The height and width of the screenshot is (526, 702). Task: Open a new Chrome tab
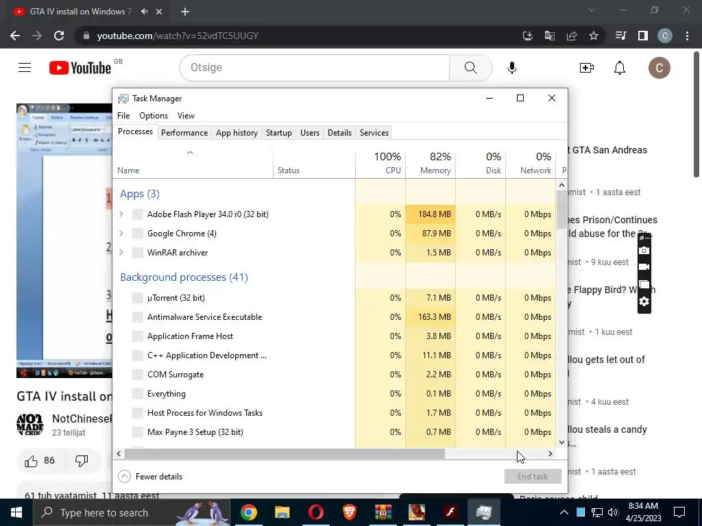point(185,12)
